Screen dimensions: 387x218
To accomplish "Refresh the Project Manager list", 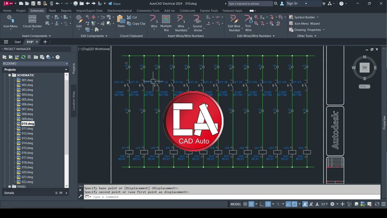I will pyautogui.click(x=23, y=57).
